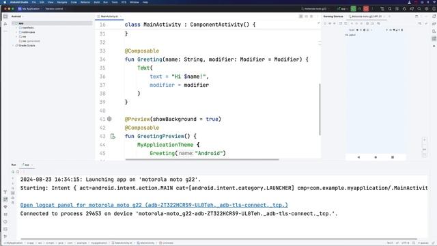
Task: Click the Apple menu icon
Action: coord(5,2)
